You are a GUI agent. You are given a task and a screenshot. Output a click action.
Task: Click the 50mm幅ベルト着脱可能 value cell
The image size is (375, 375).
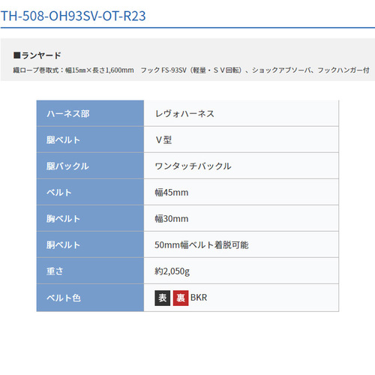(x=241, y=244)
